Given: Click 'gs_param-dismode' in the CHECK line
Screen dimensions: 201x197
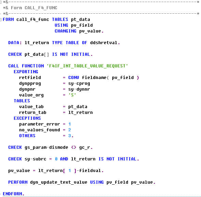Looking at the screenshot, I should (46, 147).
